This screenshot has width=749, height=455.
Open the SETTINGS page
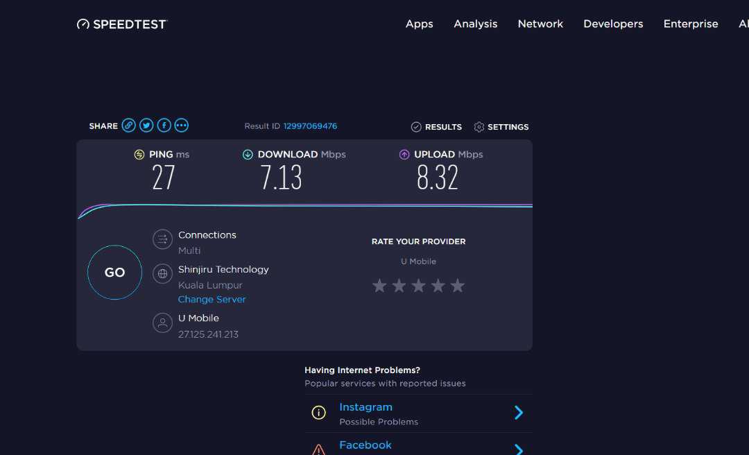(x=508, y=127)
